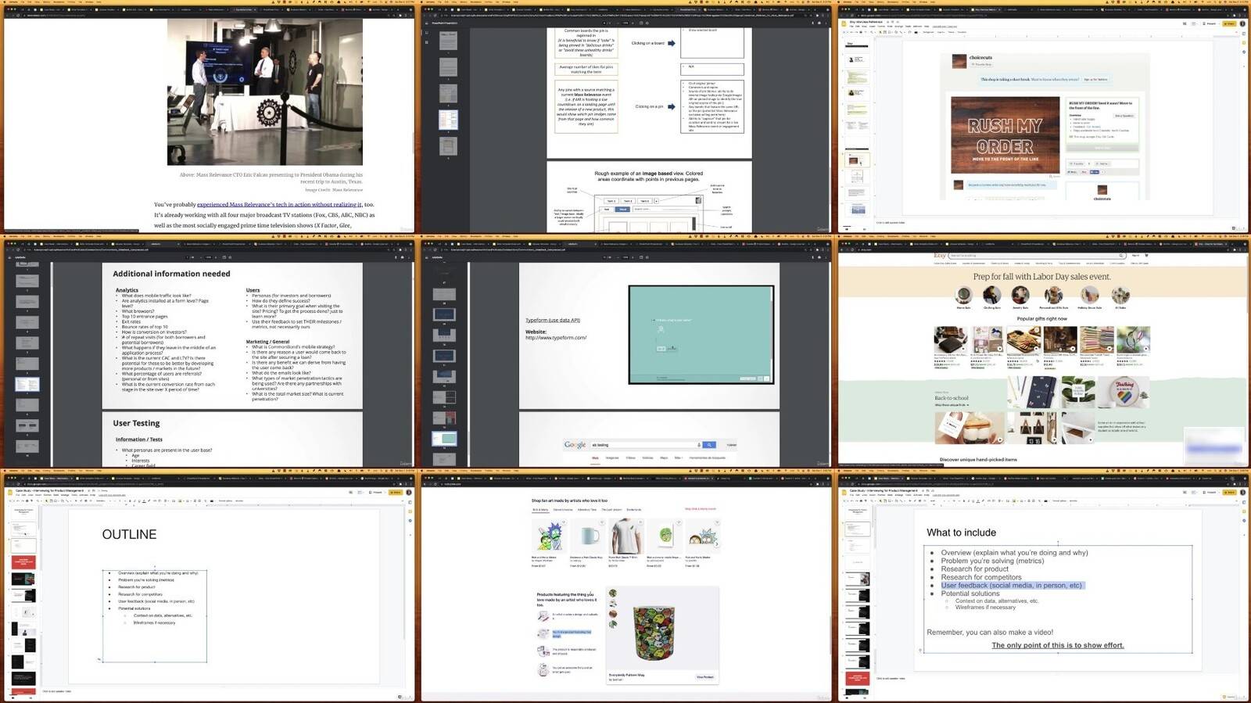Click the play icon on Etsy's wallet gift photo
Image resolution: width=1251 pixels, height=703 pixels.
click(x=963, y=349)
